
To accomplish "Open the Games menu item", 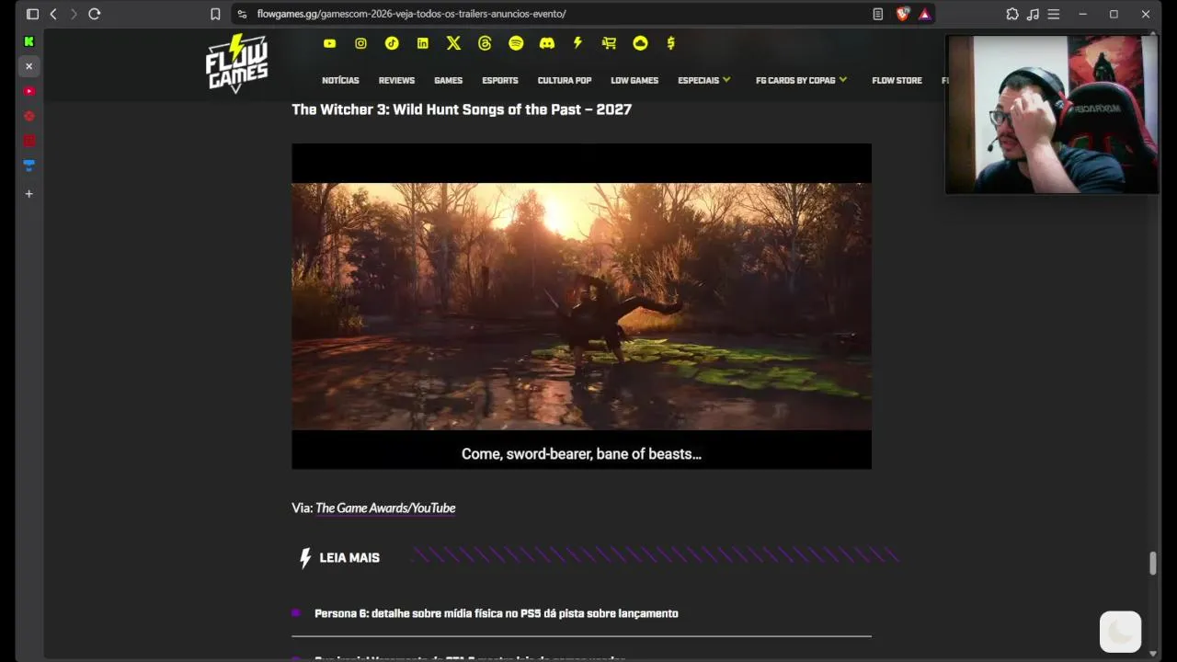I will [448, 80].
